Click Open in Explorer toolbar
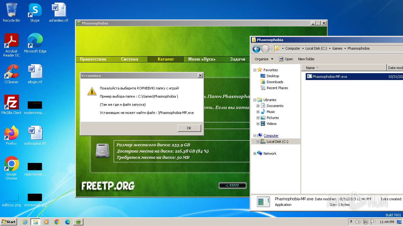Image resolution: width=403 pixels, height=226 pixels. [286, 59]
